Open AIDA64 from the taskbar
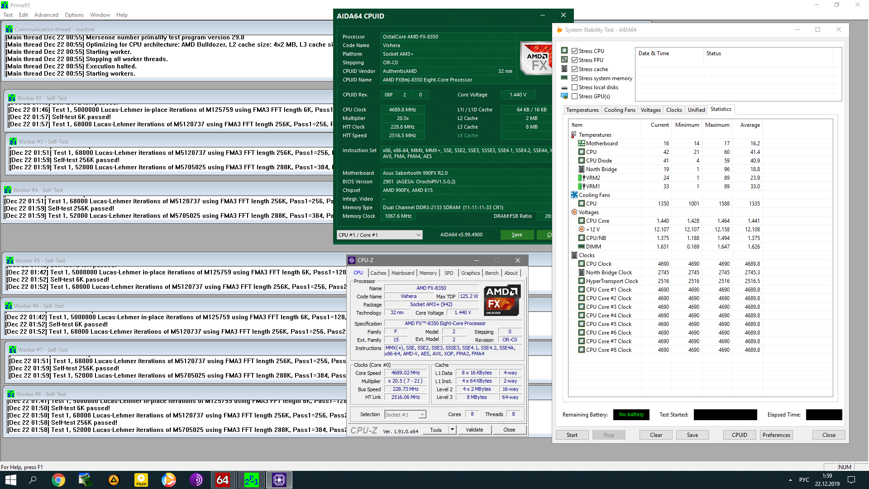 point(222,480)
